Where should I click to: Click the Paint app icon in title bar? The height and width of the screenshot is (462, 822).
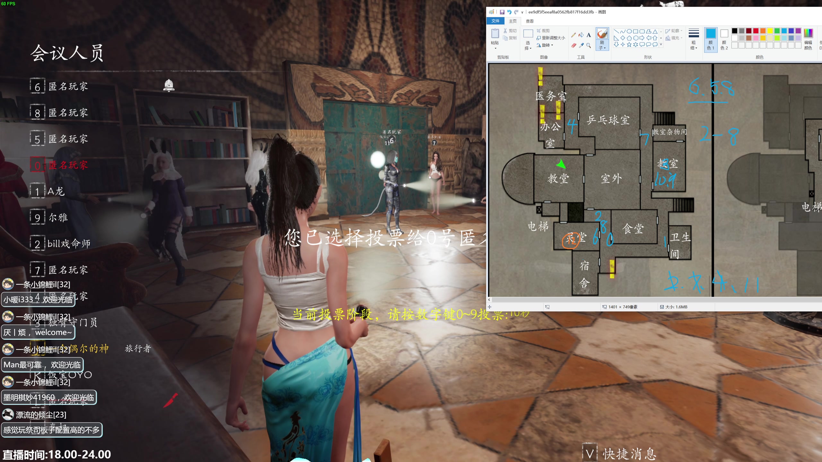(491, 12)
